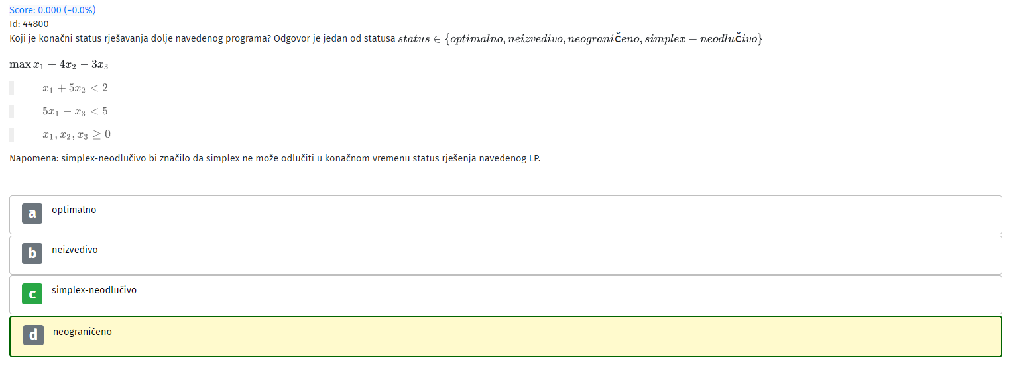Choose the 'simplex-neodlučivo' answer text
Viewport: 1009px width, 366px height.
tap(94, 290)
